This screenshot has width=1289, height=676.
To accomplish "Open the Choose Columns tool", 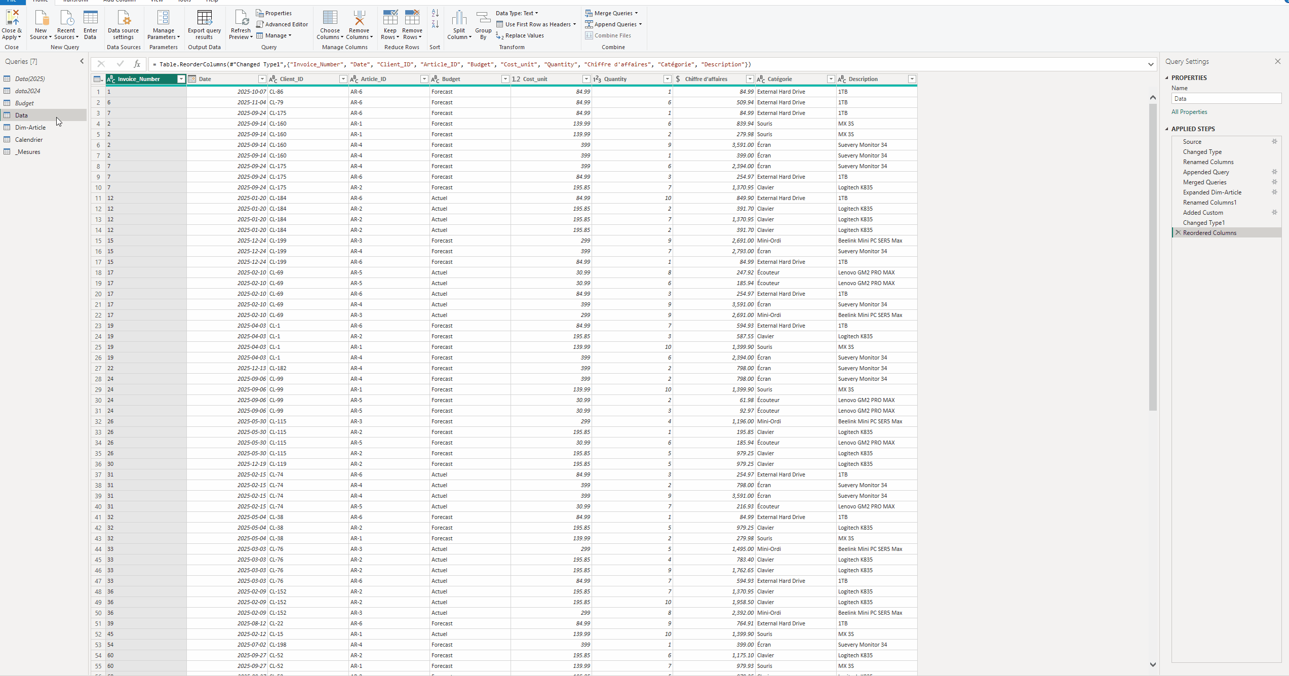I will tap(330, 25).
